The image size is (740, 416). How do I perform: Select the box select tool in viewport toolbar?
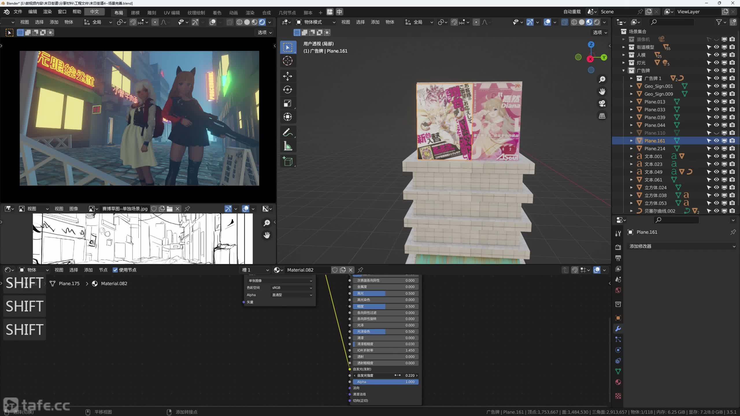pos(288,47)
